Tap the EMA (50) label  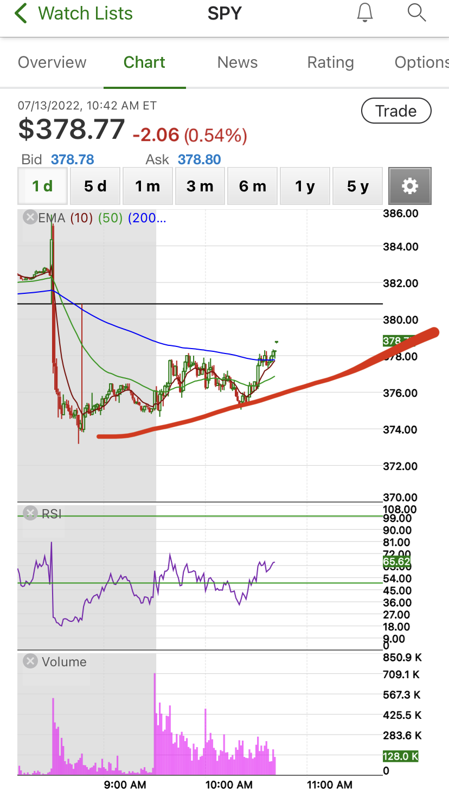110,218
